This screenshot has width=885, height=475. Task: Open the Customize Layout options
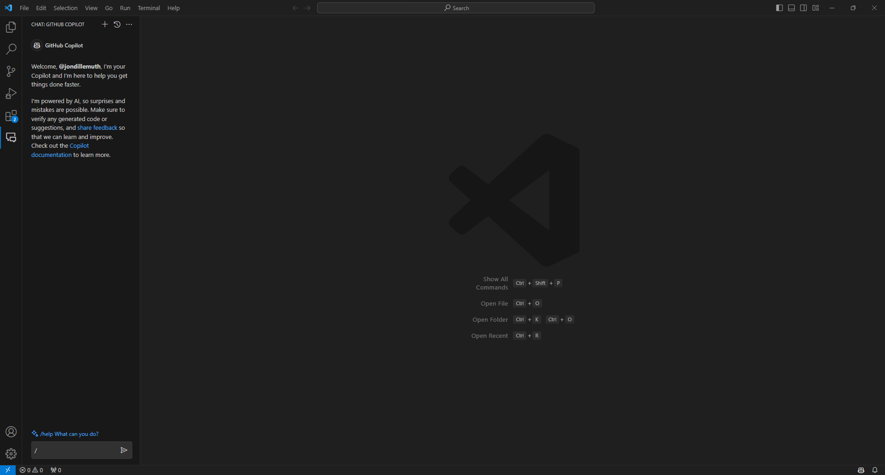(816, 8)
